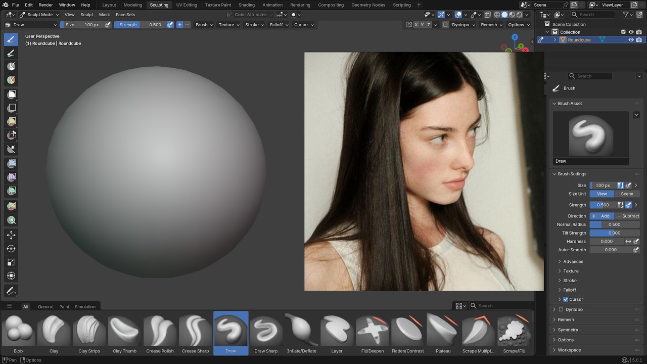647x364 pixels.
Task: Select the Clay Thumb brush
Action: [x=124, y=333]
